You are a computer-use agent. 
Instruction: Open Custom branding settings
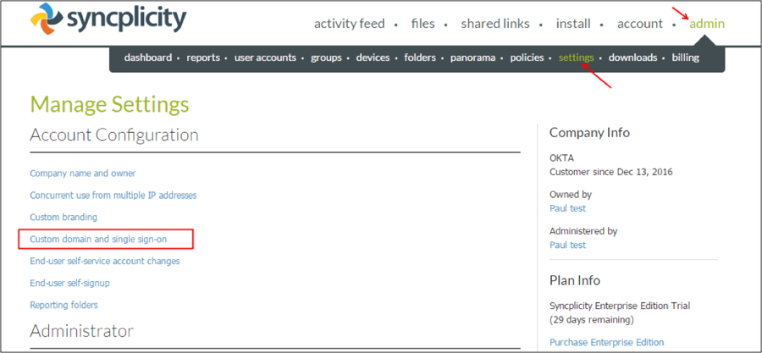coord(63,218)
